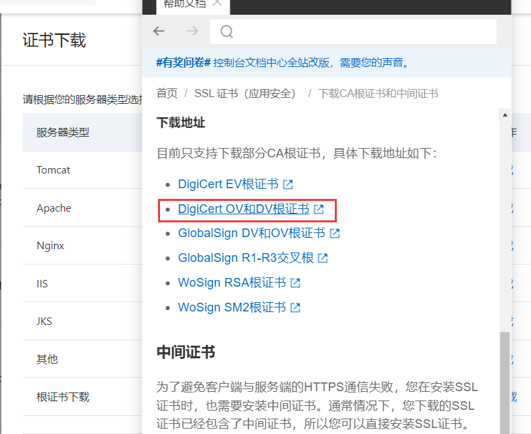Screen dimensions: 531x434
Task: Click the 中间证书 section heading
Action: pos(185,352)
